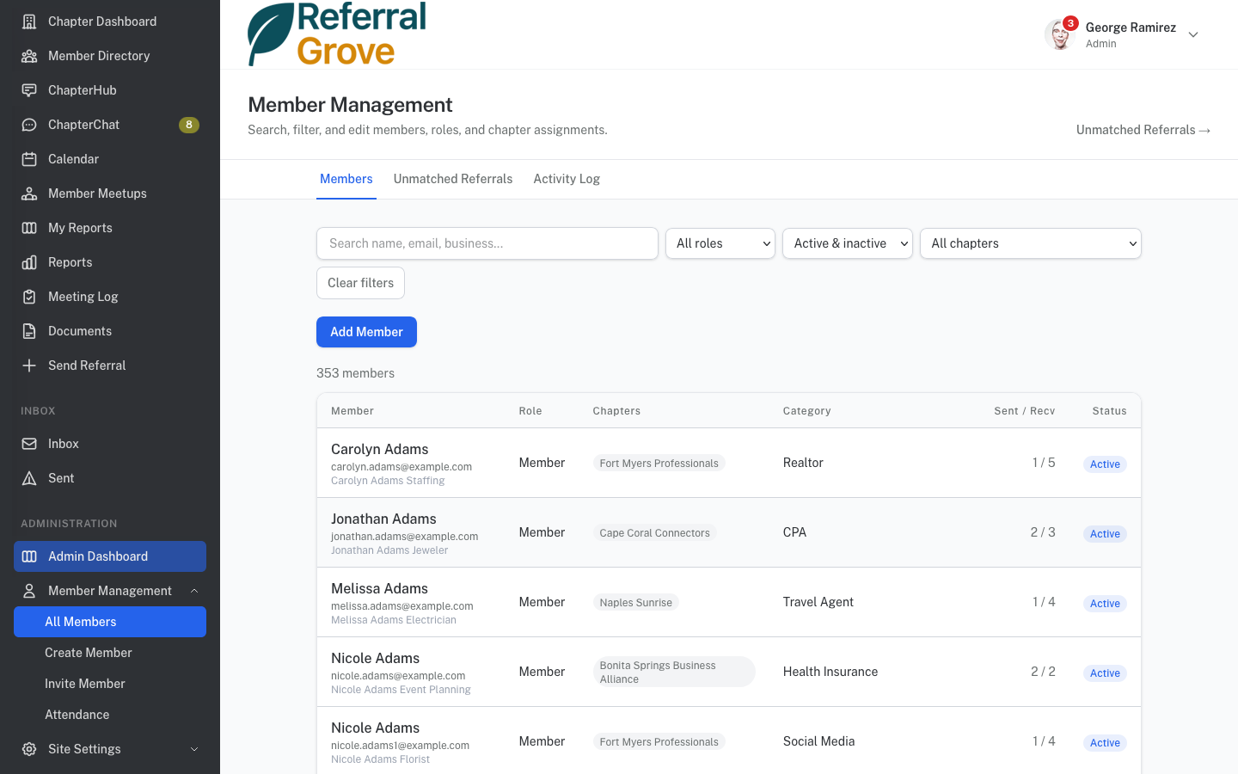Click the Member Directory people icon
This screenshot has width=1238, height=774.
point(29,56)
